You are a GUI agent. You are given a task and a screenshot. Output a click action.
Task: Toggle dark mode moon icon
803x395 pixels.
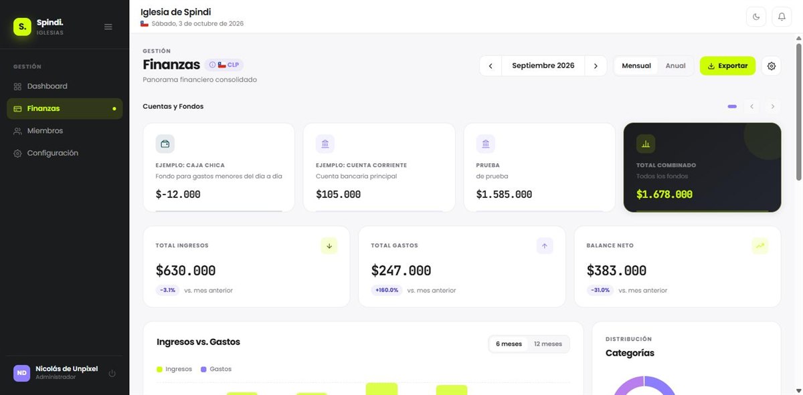(x=756, y=17)
